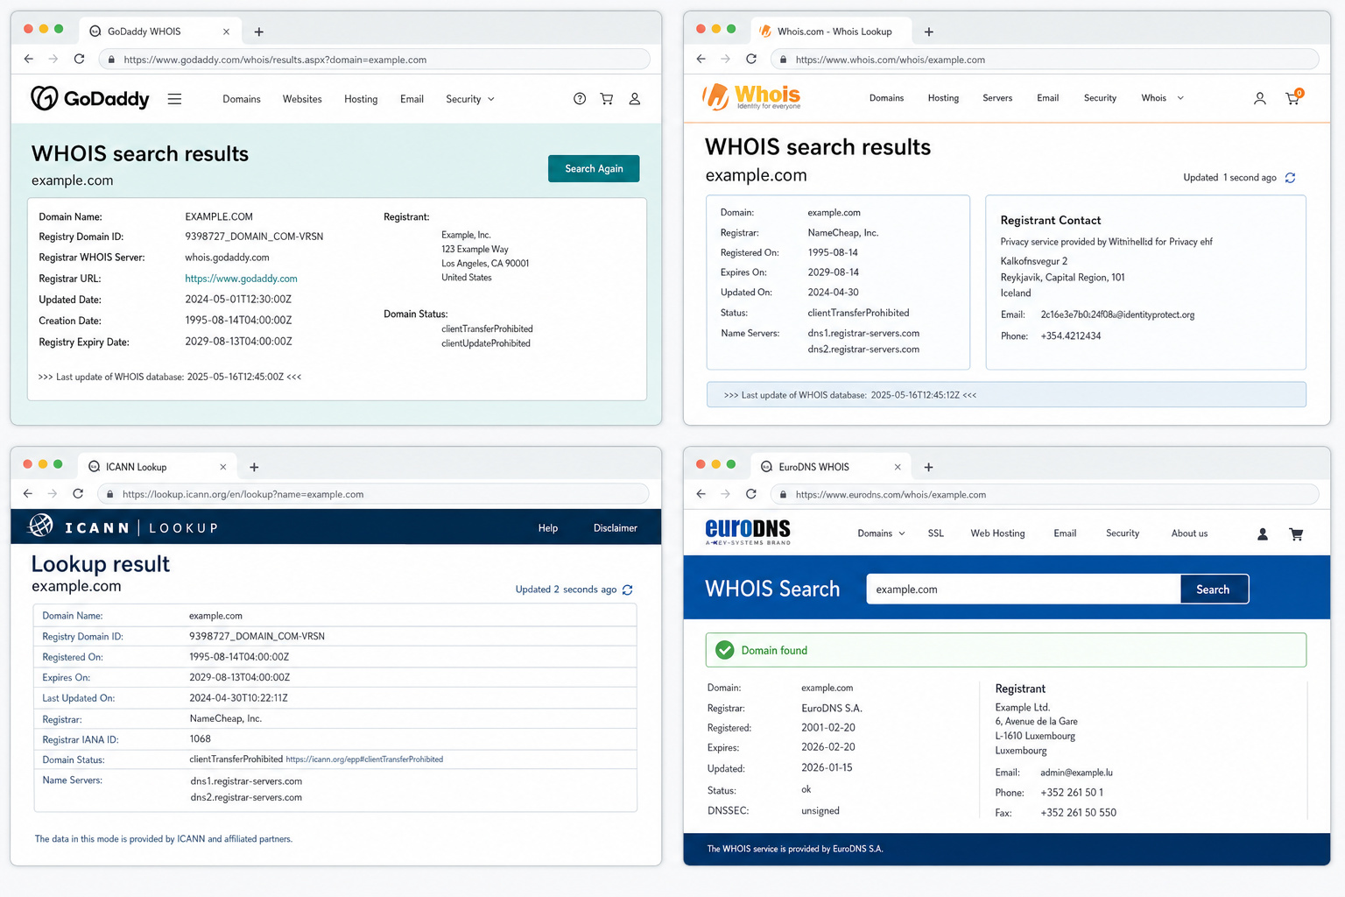1345x897 pixels.
Task: Go back in GoDaddy WHOIS window
Action: point(29,59)
